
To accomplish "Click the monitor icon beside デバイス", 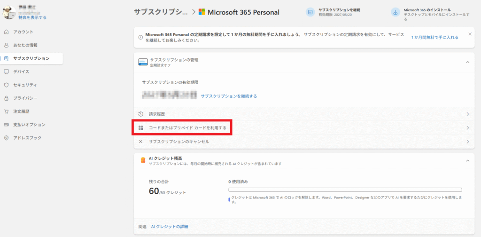I will click(x=7, y=71).
